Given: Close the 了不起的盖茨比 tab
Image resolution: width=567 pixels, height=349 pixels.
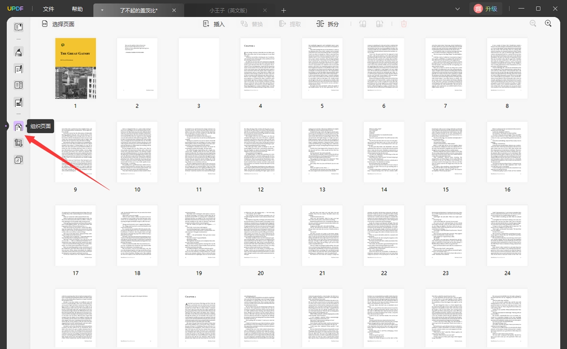Looking at the screenshot, I should pyautogui.click(x=174, y=10).
